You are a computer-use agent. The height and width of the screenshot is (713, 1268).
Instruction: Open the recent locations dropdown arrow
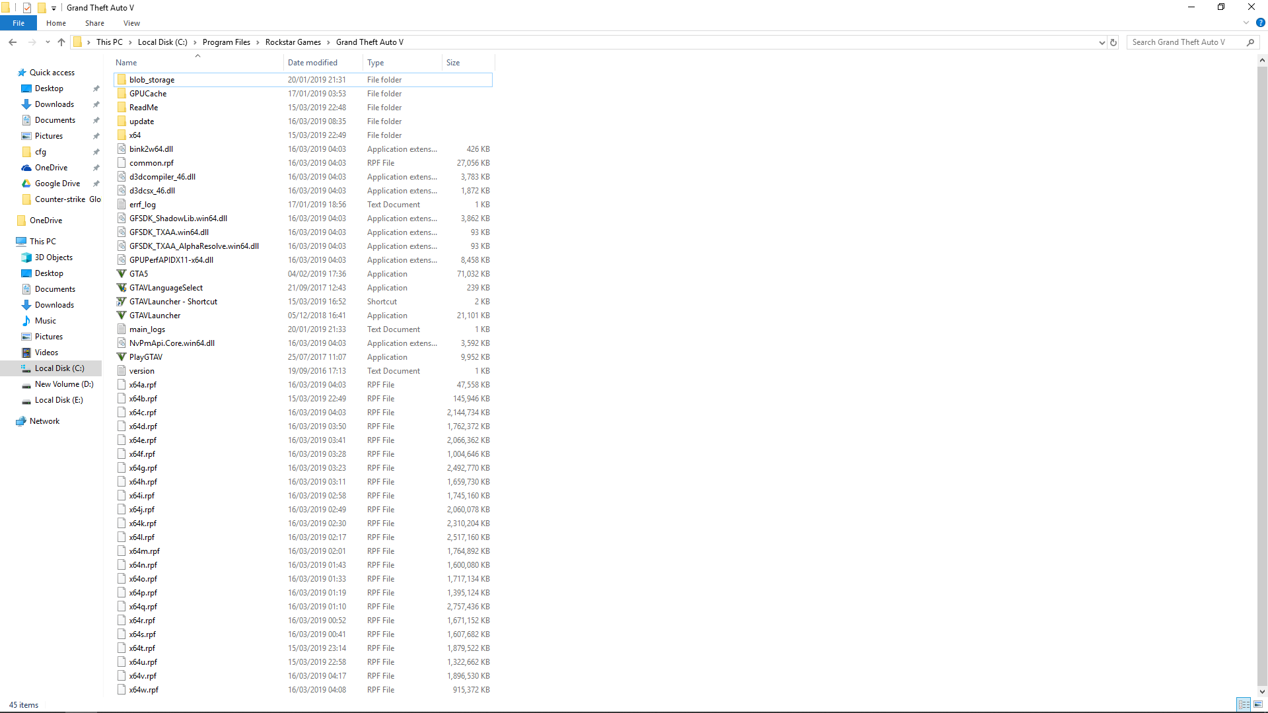tap(48, 42)
